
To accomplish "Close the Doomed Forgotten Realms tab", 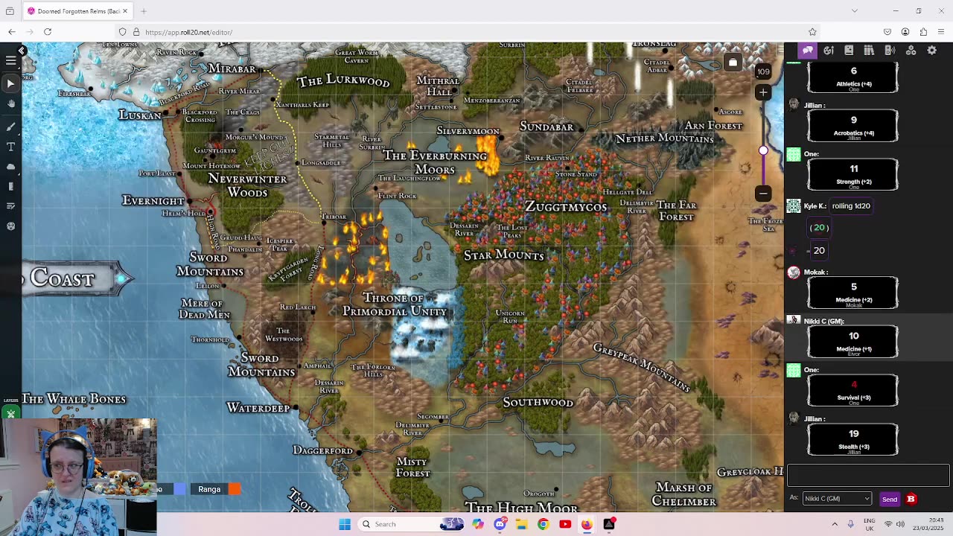I will (x=125, y=11).
